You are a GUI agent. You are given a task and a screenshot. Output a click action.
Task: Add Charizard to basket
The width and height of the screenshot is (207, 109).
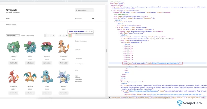tap(30, 93)
